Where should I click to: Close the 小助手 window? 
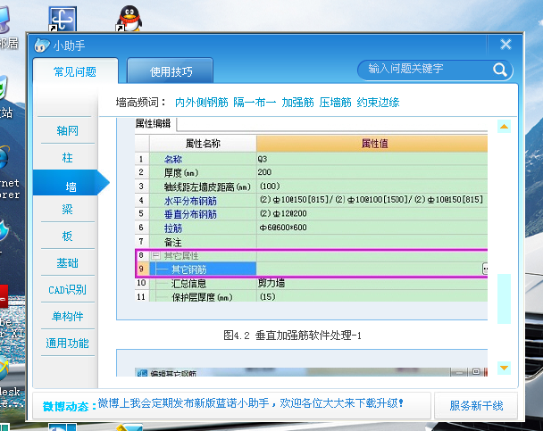[x=505, y=45]
